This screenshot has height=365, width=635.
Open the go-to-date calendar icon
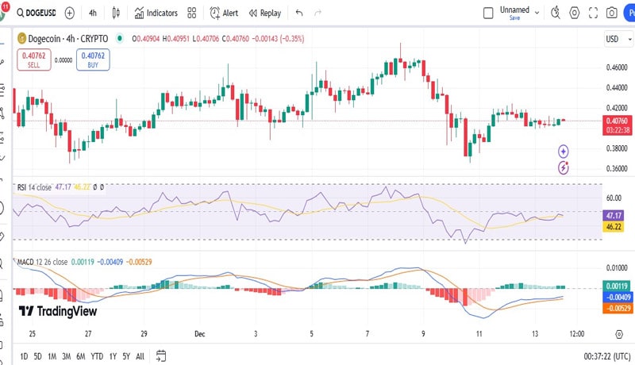coord(161,355)
